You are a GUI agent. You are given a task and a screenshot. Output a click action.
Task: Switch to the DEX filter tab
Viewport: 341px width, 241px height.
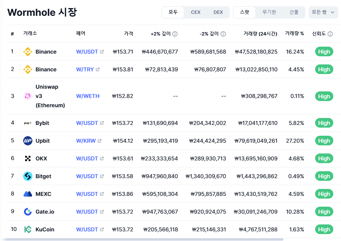click(x=218, y=12)
